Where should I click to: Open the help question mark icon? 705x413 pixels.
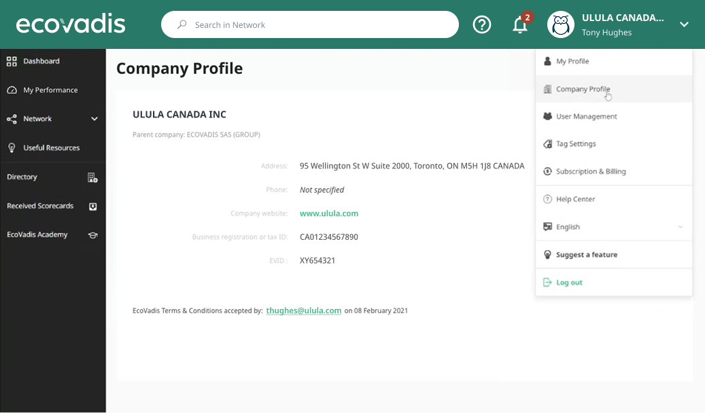click(x=481, y=24)
